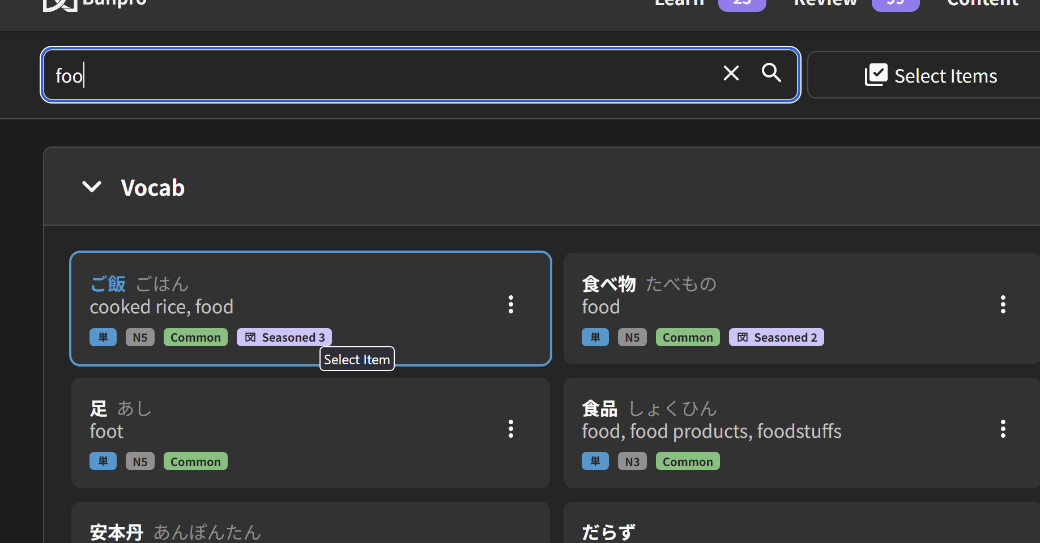Click the magnifying glass search icon
The image size is (1040, 543).
pyautogui.click(x=771, y=73)
